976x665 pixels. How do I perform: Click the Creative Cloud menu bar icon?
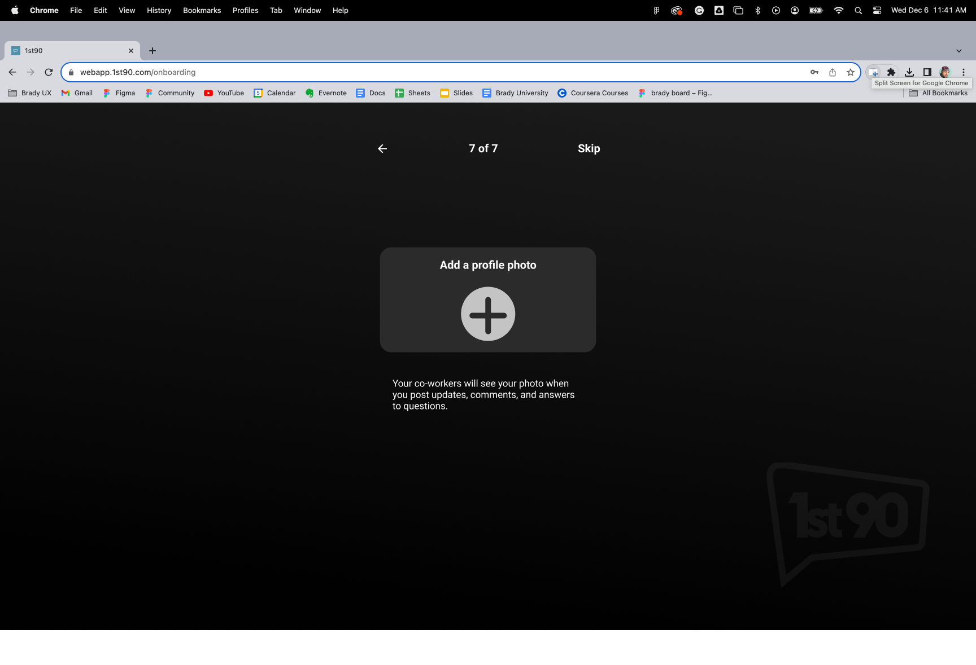(x=677, y=10)
